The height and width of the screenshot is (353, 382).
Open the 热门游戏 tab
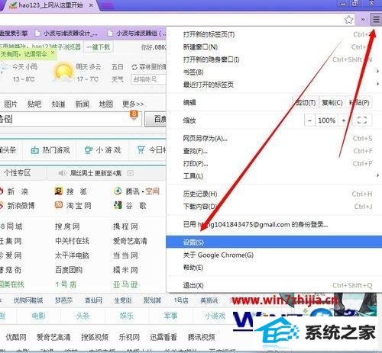[50, 150]
